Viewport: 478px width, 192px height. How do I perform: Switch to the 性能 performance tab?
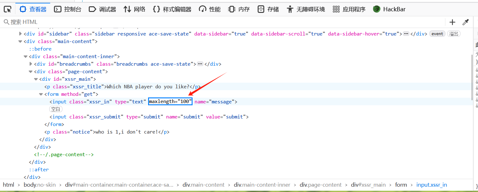tap(210, 9)
